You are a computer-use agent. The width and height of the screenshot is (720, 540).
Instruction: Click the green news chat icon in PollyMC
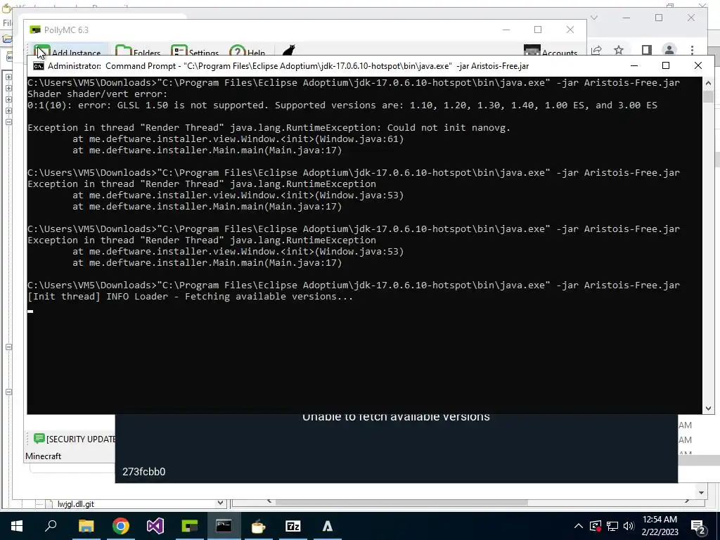tap(39, 439)
